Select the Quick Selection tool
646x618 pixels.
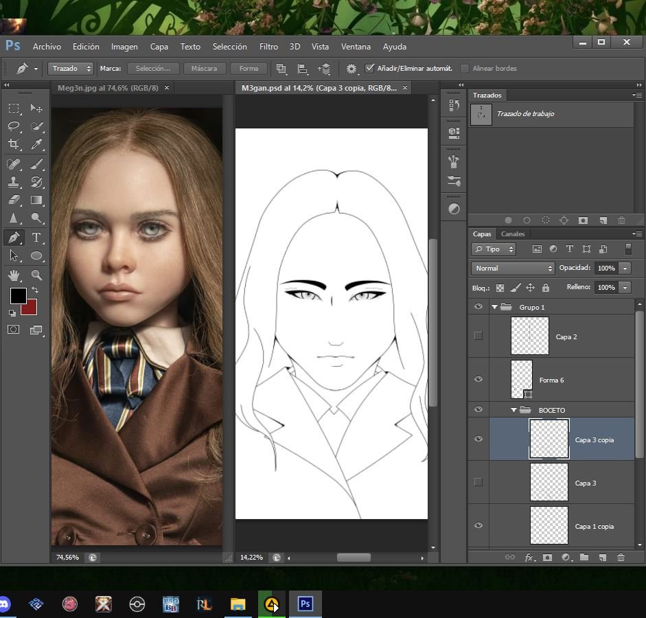36,126
